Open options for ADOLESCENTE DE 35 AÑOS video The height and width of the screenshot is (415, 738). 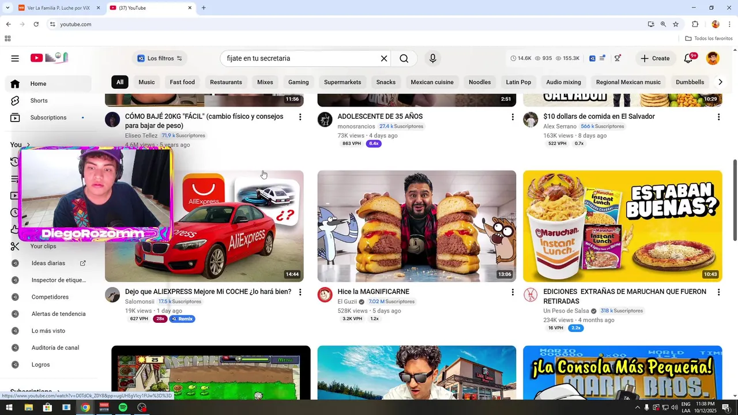(513, 117)
